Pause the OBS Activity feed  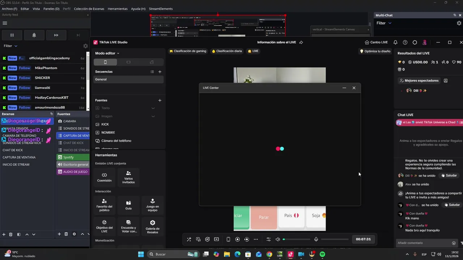(x=12, y=35)
